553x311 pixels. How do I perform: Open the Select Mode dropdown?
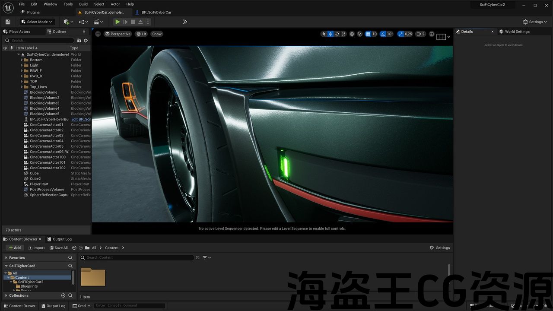(37, 22)
